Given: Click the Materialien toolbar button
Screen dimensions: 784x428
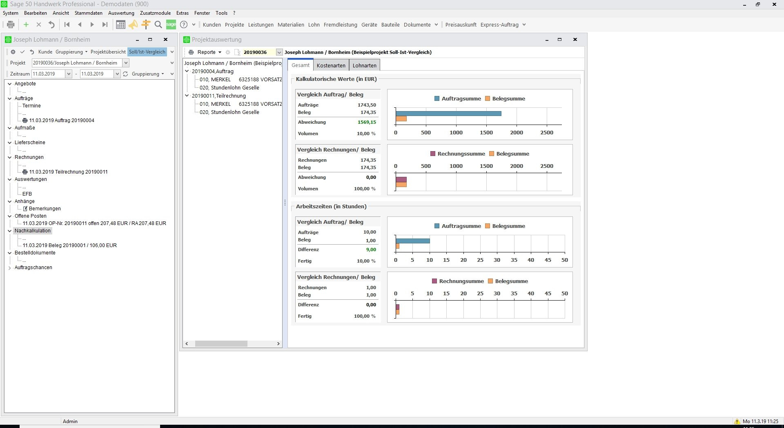Looking at the screenshot, I should [291, 25].
